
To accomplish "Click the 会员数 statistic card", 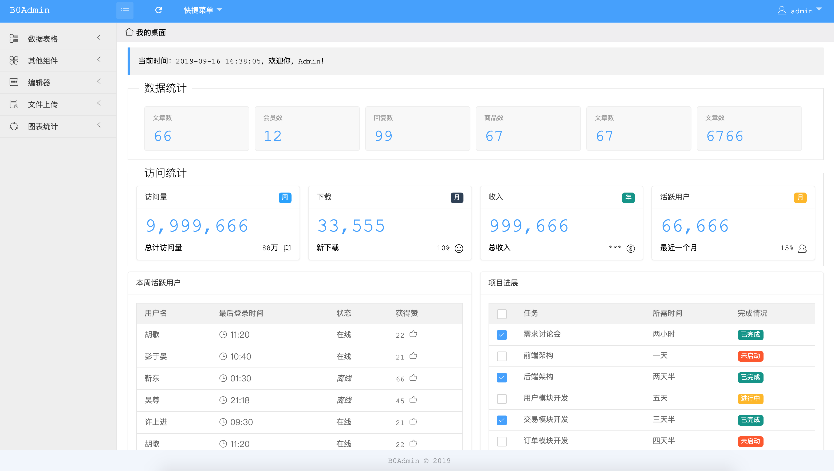I will tap(307, 129).
